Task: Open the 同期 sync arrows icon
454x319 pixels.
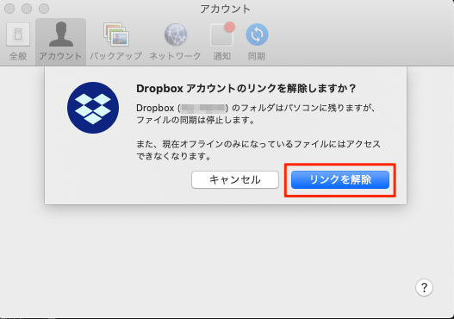Action: coord(257,34)
